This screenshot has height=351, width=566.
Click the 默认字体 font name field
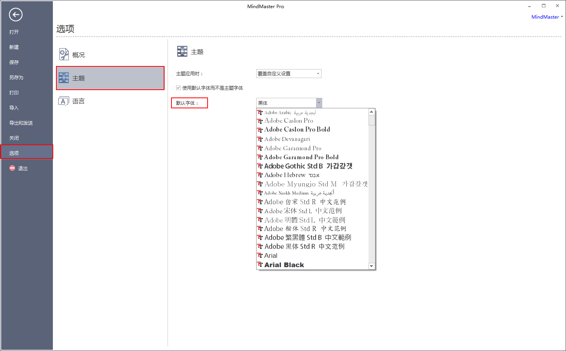pyautogui.click(x=286, y=103)
